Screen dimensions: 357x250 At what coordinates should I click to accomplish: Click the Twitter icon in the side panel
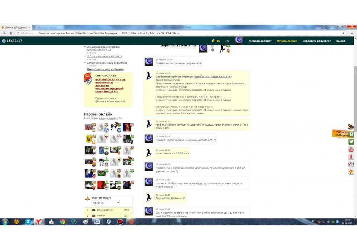click(x=351, y=141)
